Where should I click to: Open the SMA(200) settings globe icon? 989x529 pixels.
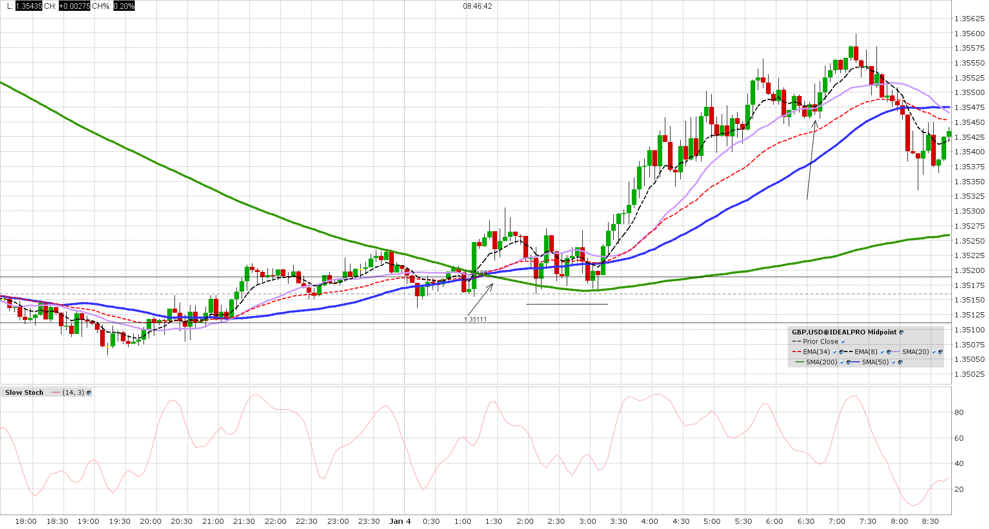tap(849, 362)
